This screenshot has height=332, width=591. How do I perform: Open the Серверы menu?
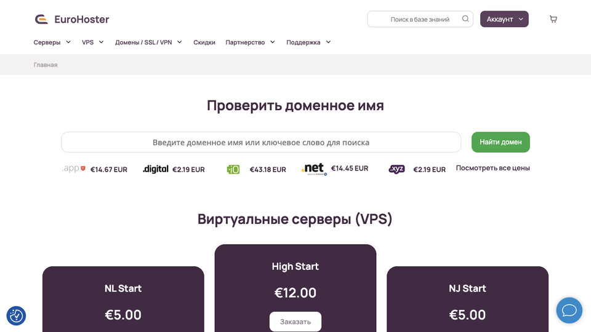click(x=47, y=42)
